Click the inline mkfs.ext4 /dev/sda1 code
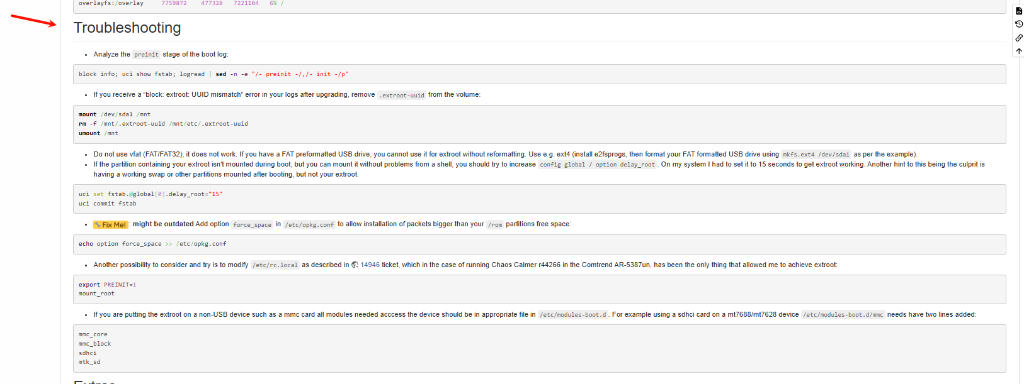This screenshot has height=384, width=1024. click(x=816, y=155)
